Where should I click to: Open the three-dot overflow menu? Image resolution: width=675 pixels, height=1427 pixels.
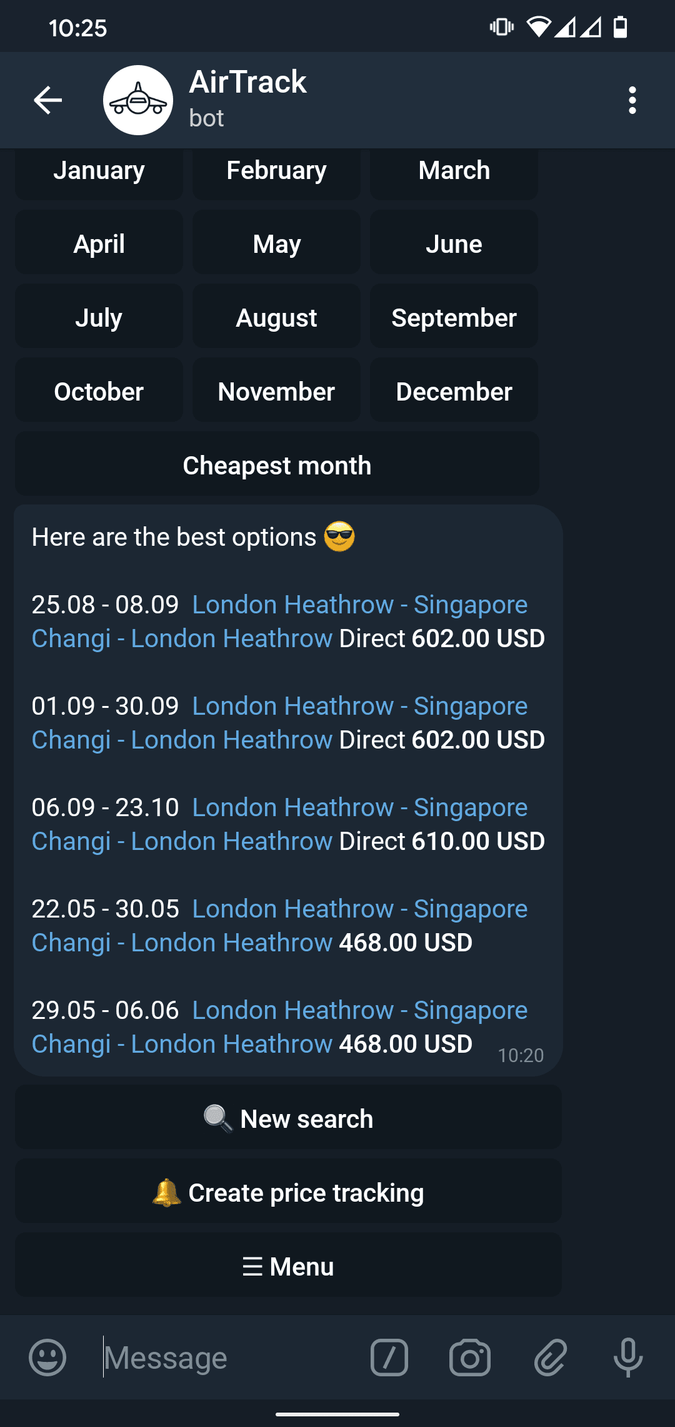[x=632, y=100]
